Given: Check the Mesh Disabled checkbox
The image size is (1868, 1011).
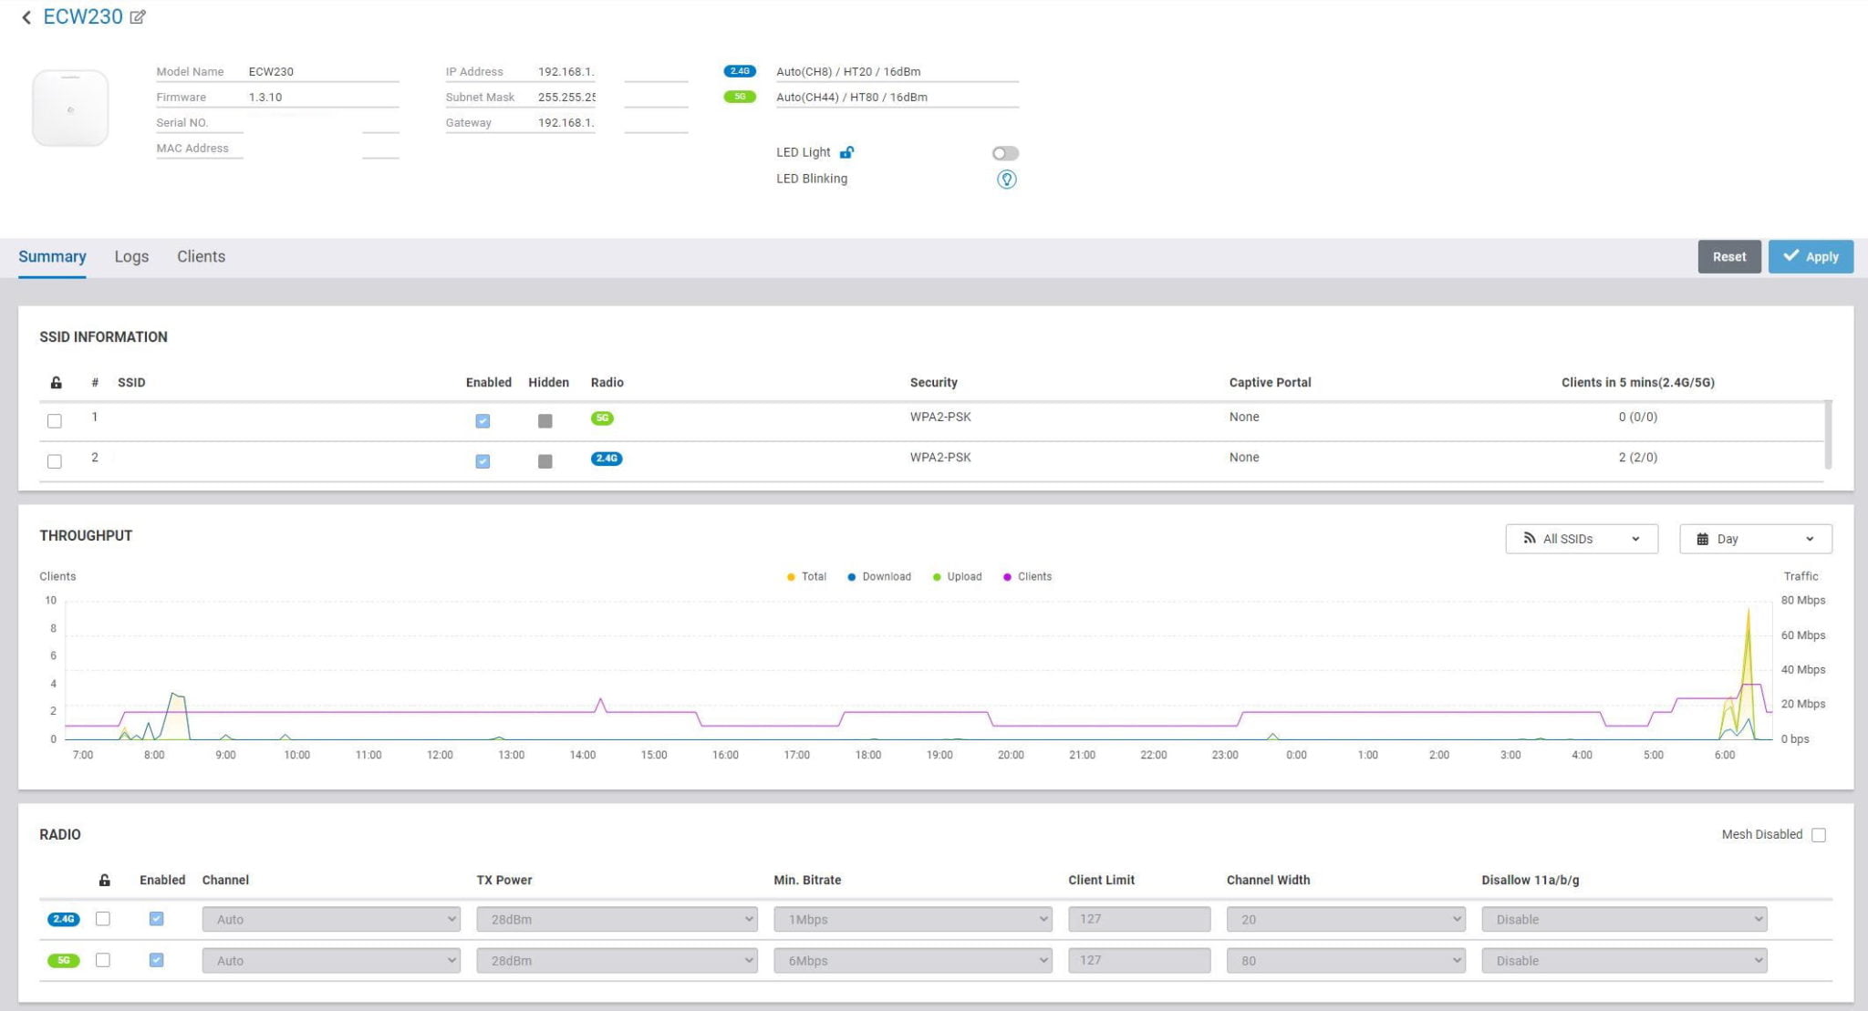Looking at the screenshot, I should [1819, 835].
